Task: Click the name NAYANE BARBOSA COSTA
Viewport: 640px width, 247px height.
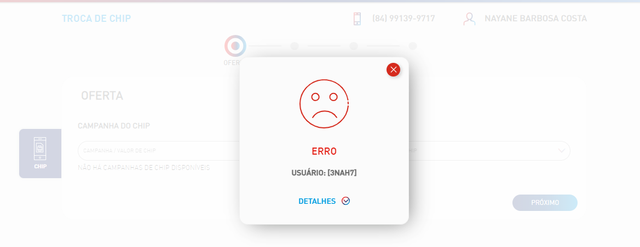Action: coord(535,19)
